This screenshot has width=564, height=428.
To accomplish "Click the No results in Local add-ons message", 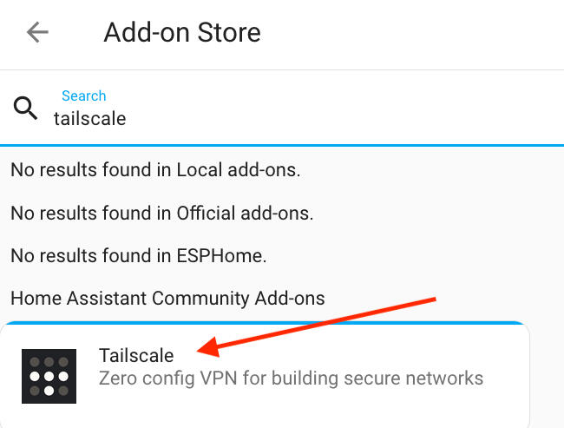I will (155, 170).
